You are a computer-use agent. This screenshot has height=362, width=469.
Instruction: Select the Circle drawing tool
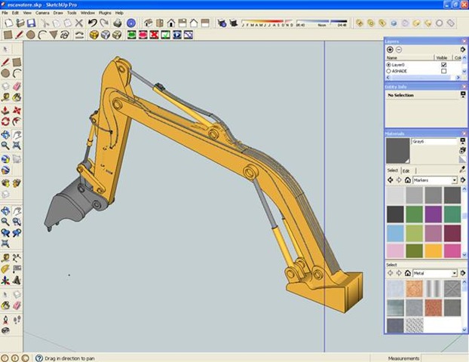pyautogui.click(x=31, y=35)
